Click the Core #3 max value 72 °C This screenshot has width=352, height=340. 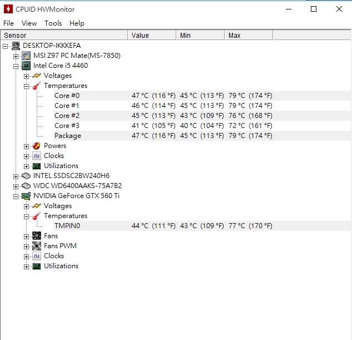point(250,126)
